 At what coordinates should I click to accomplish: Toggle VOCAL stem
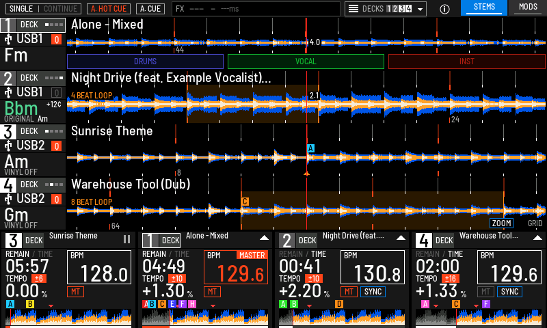pos(306,61)
